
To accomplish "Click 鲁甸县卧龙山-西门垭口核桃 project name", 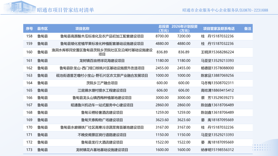I will [102, 68].
